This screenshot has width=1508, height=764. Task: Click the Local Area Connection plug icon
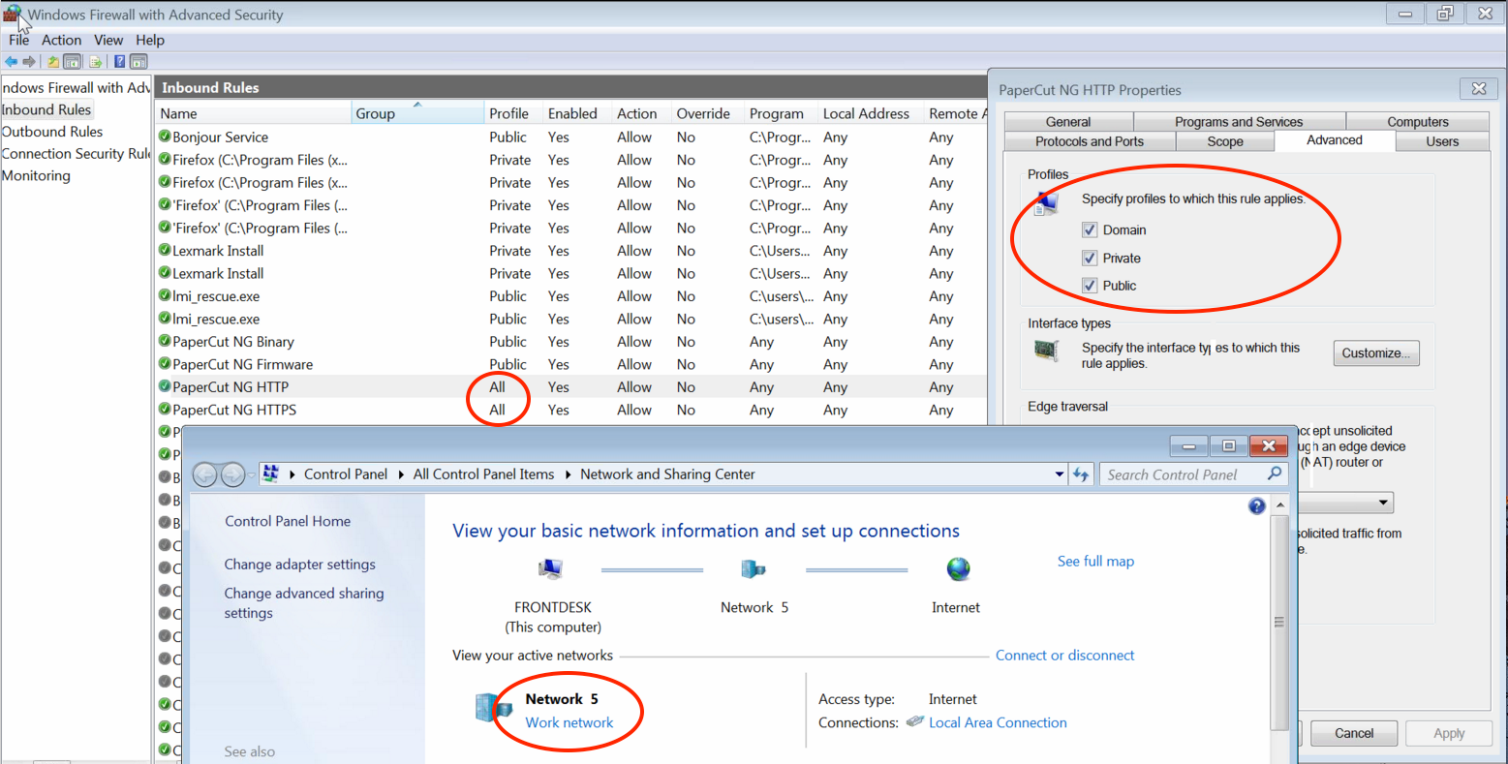coord(915,721)
